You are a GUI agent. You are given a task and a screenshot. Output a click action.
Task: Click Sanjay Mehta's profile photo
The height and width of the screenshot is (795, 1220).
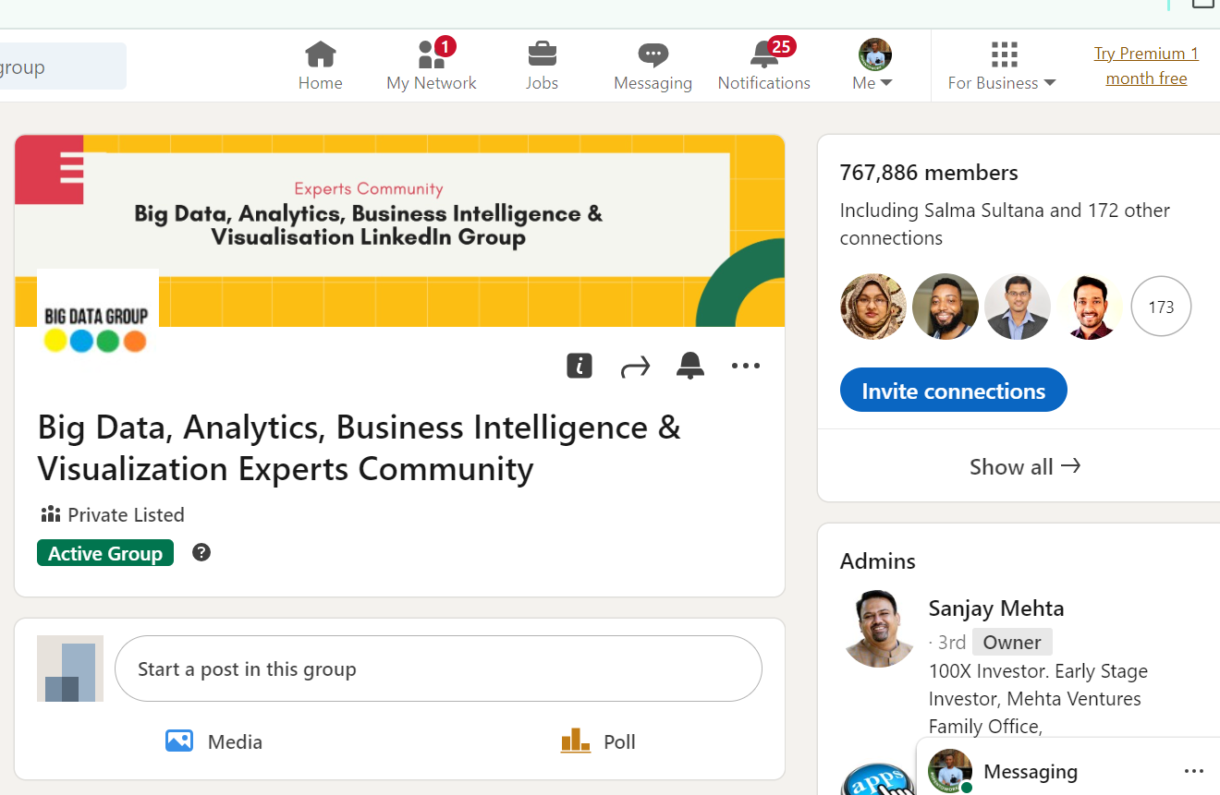(878, 628)
